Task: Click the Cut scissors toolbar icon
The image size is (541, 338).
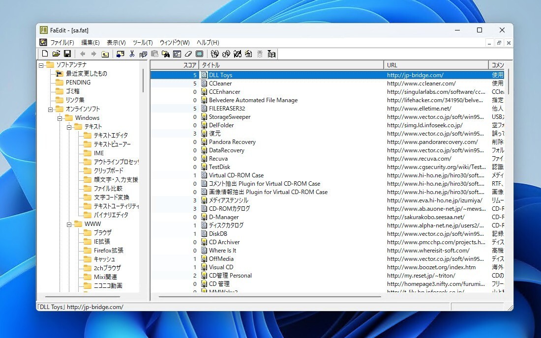Action: pyautogui.click(x=132, y=54)
